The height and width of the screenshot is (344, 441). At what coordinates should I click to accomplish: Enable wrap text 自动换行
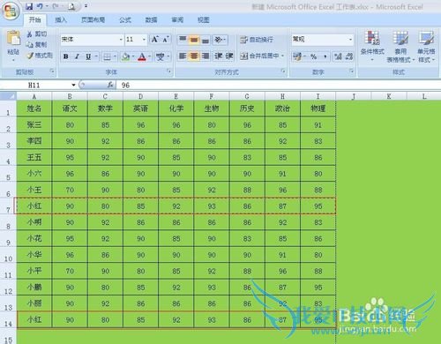pyautogui.click(x=257, y=40)
